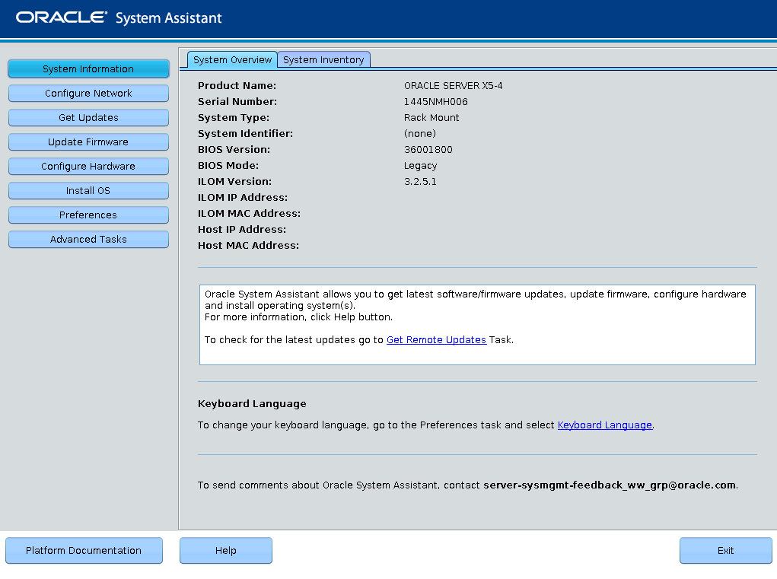Choose Configure Hardware from sidebar
Viewport: 777px width, 579px height.
tap(88, 166)
